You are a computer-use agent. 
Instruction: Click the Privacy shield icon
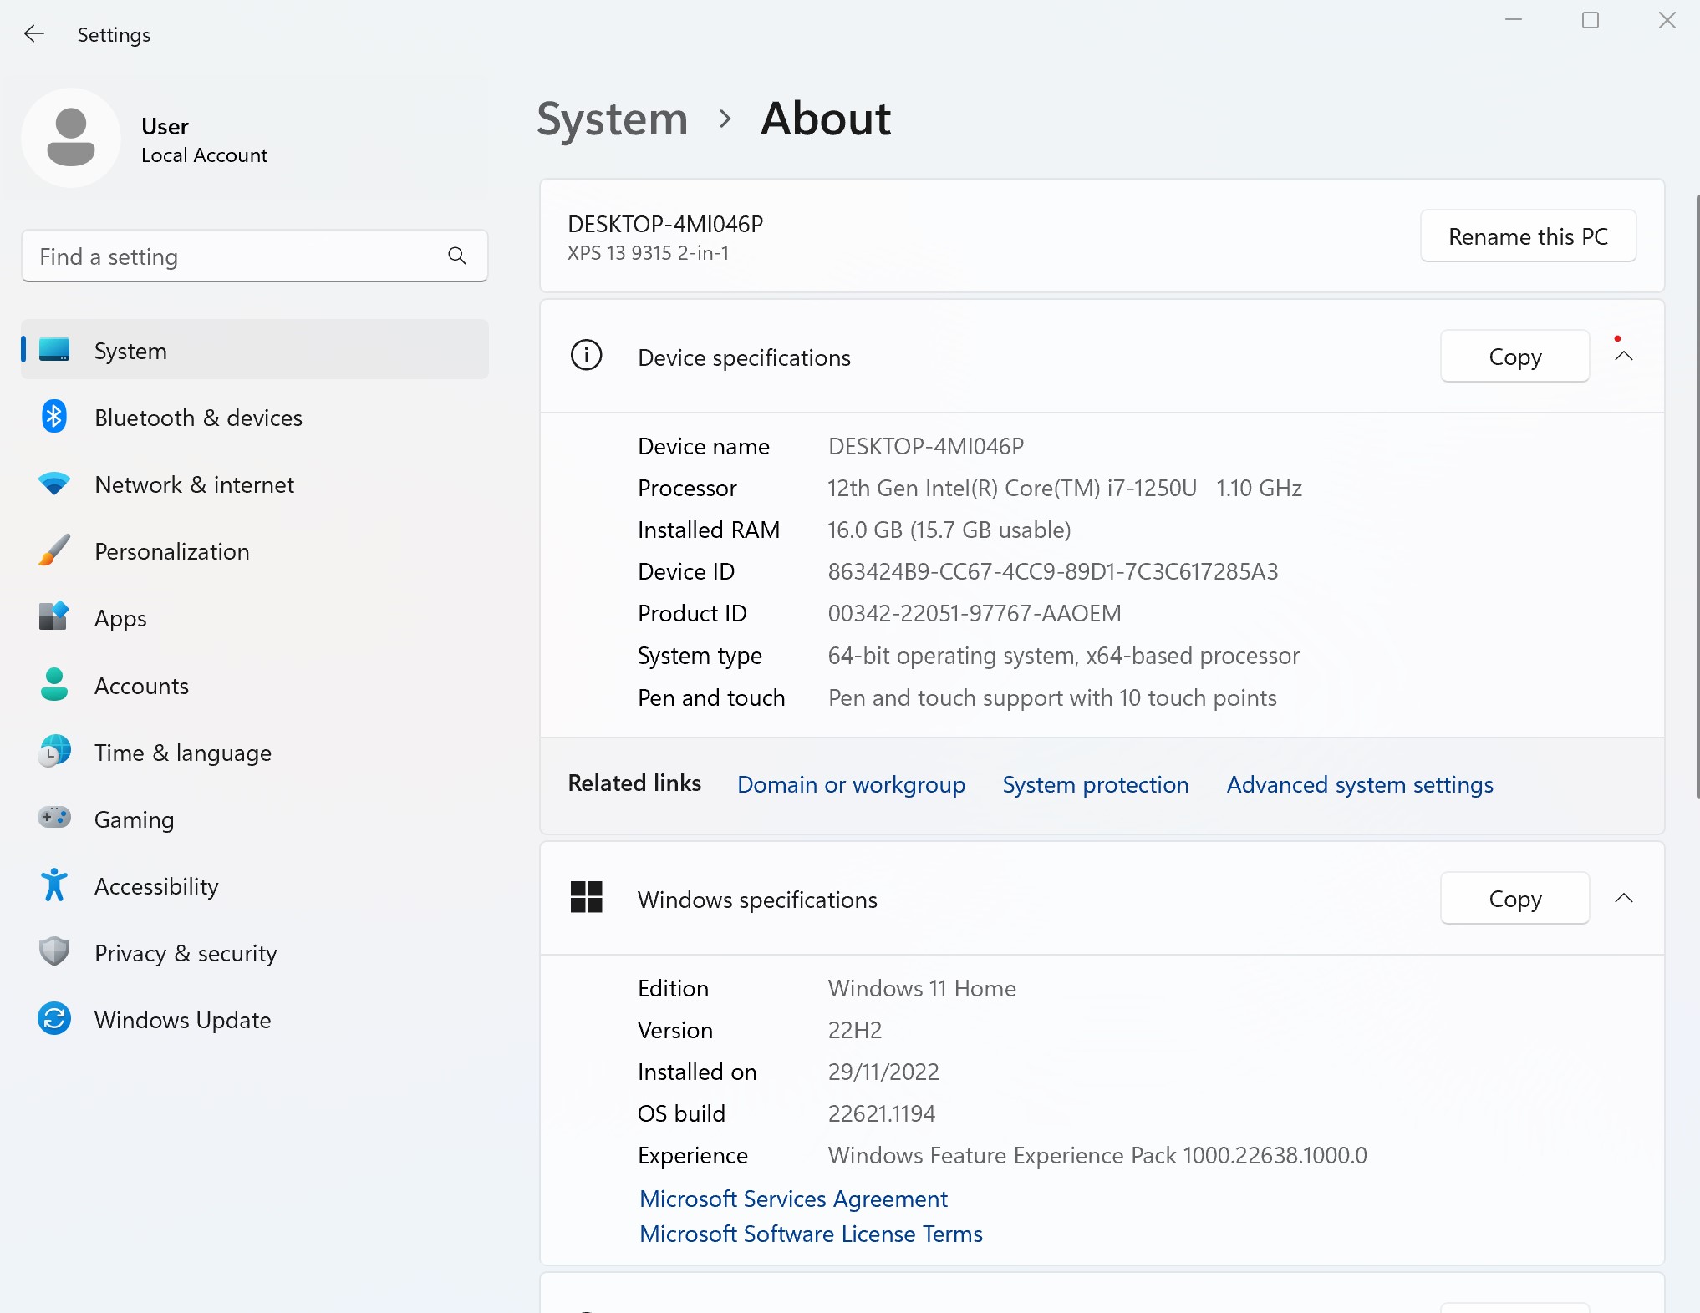click(54, 951)
